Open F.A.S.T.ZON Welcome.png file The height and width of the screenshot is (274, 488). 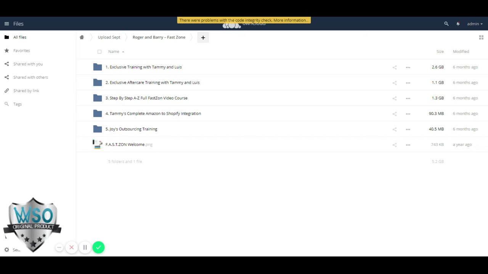129,145
